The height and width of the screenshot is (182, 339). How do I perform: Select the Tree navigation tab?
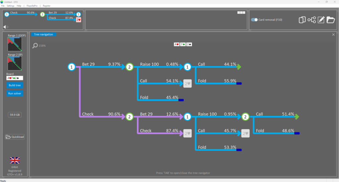[43, 34]
